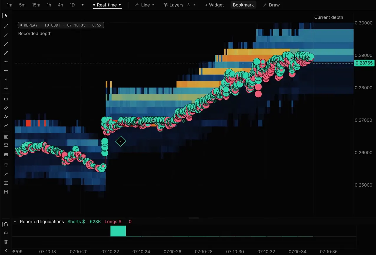
Task: Open the Real-time mode dropdown
Action: [107, 5]
